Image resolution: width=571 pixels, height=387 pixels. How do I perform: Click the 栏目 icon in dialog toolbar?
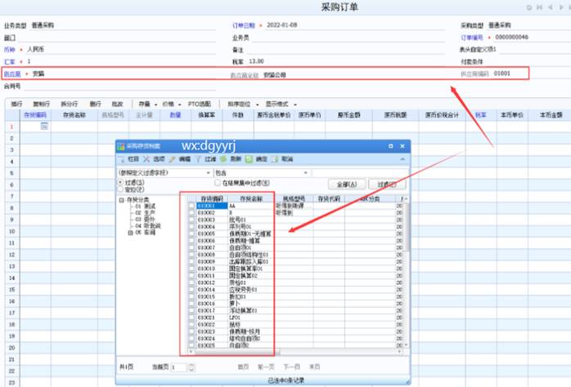(x=124, y=159)
